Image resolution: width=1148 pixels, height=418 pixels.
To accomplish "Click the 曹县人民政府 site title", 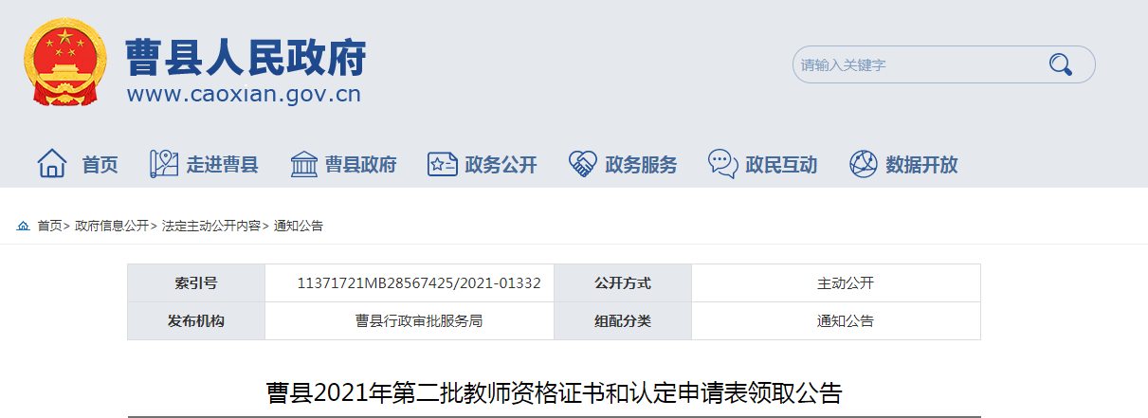I will pos(246,57).
